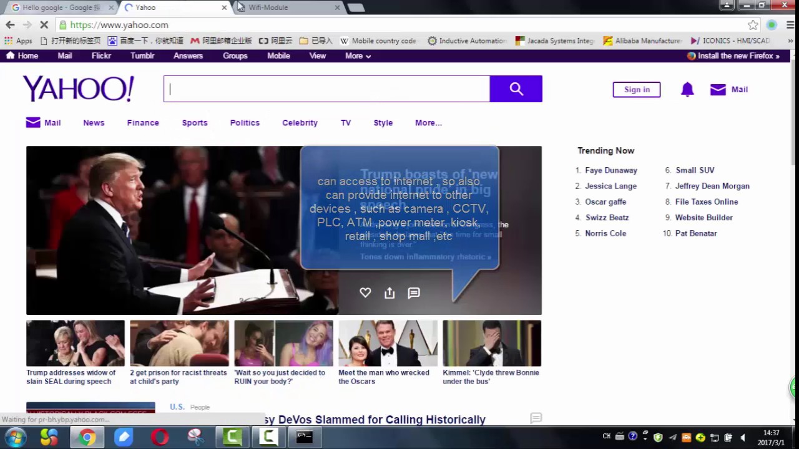Viewport: 799px width, 449px height.
Task: Click the Apps grid icon in bookmarks bar
Action: tap(8, 41)
